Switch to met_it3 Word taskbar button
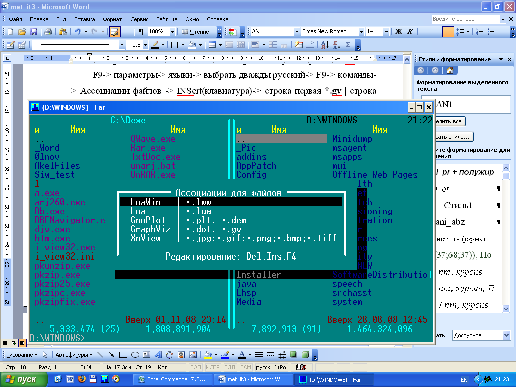This screenshot has height=387, width=516. [x=252, y=379]
